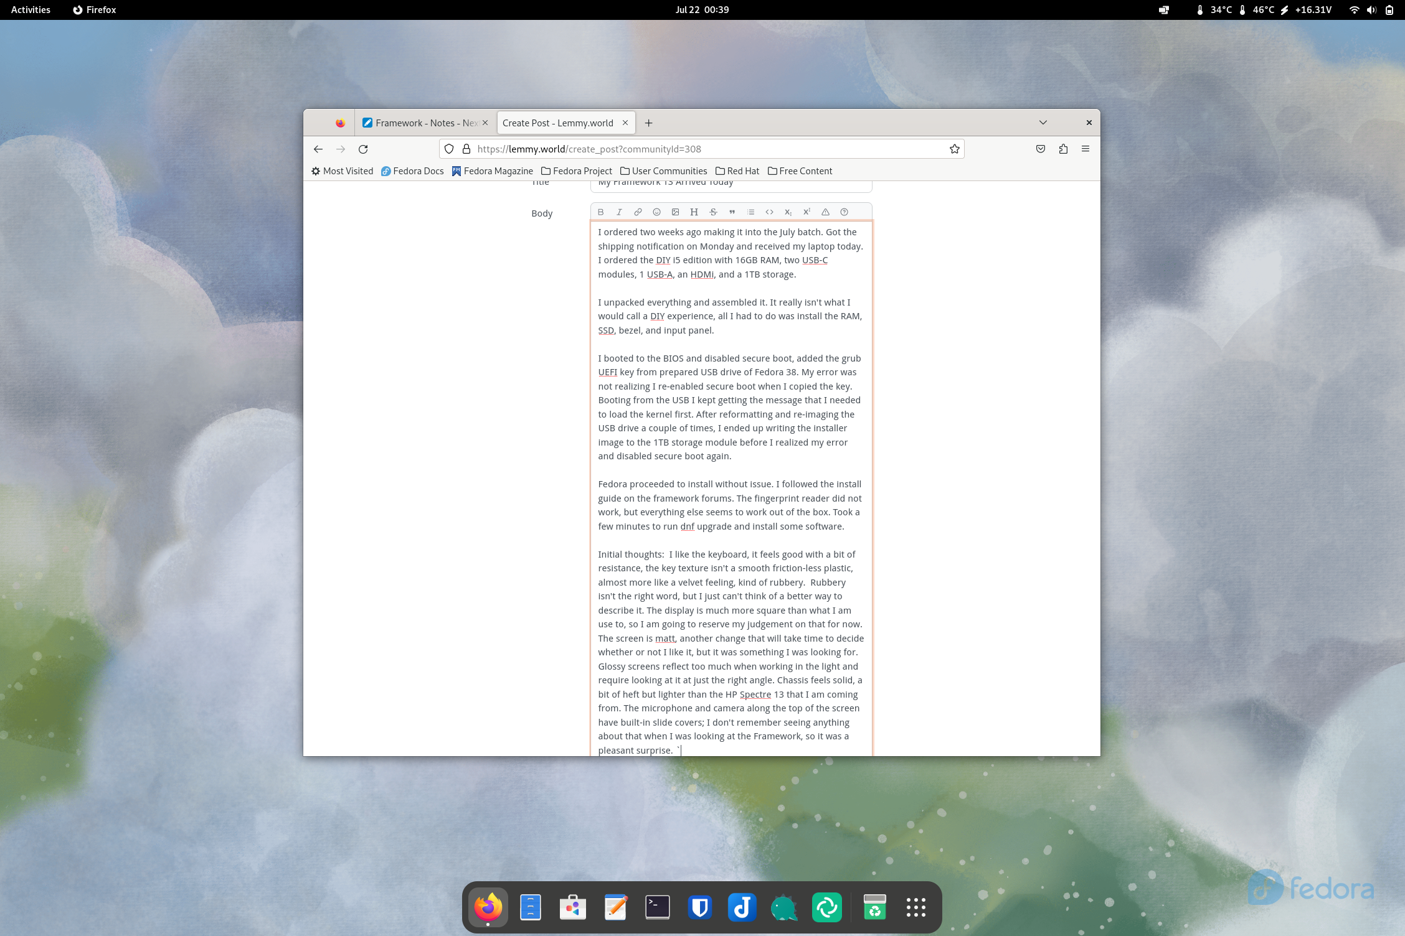Open the Firefox hamburger application menu
The height and width of the screenshot is (936, 1405).
pyautogui.click(x=1086, y=149)
